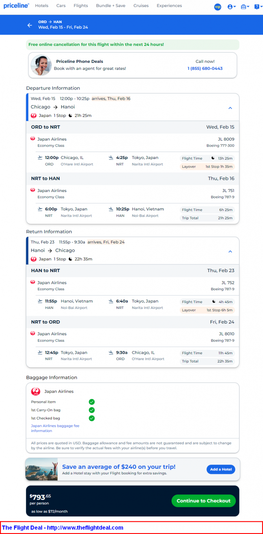
Task: Click the back arrow beside ORD → HAN
Action: point(29,25)
